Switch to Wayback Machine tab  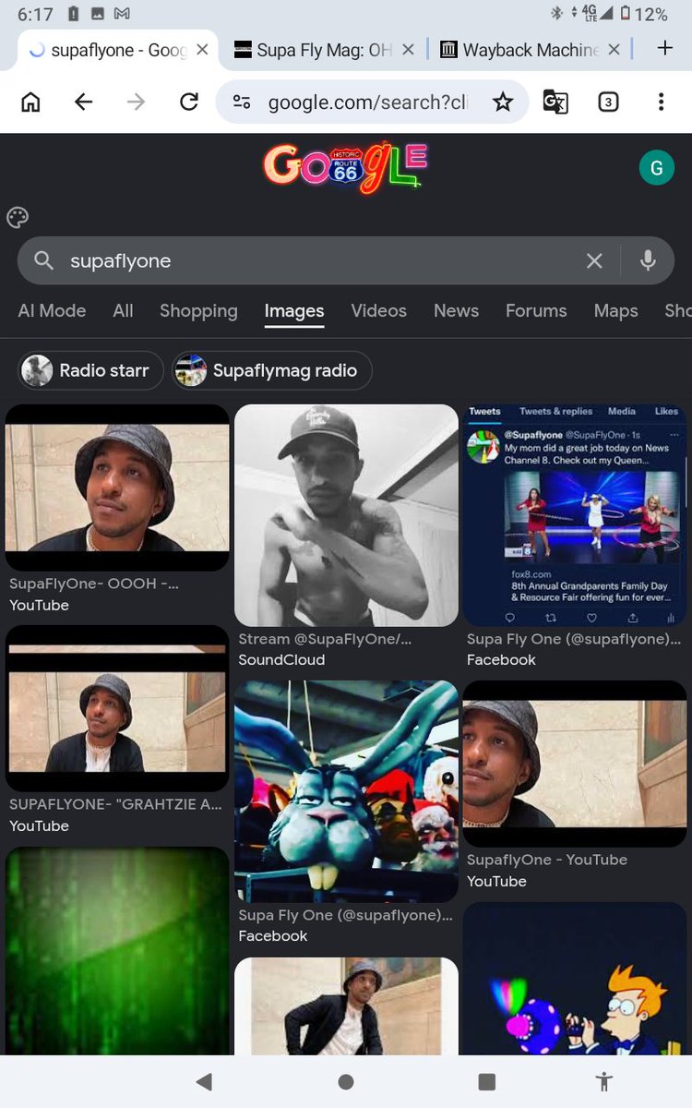tap(519, 50)
